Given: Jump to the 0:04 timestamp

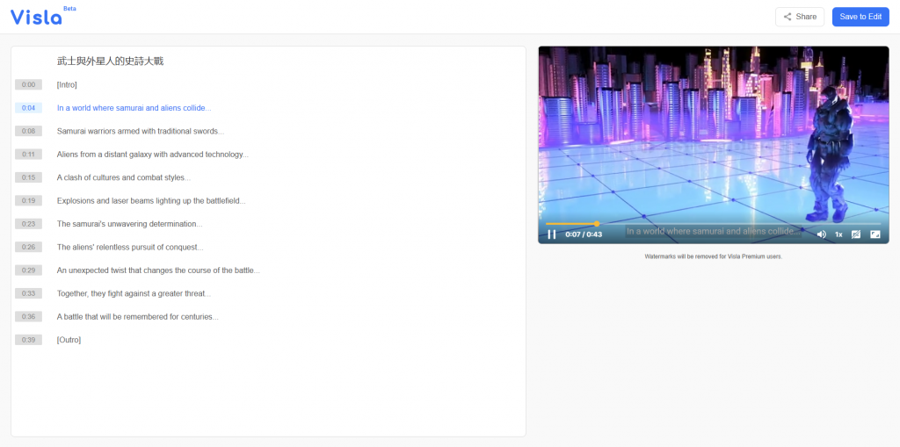Looking at the screenshot, I should coord(29,108).
